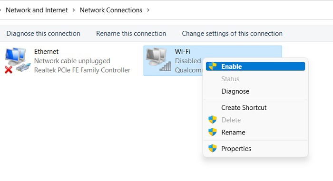Image resolution: width=333 pixels, height=181 pixels.
Task: Click the grayed Status menu entry
Action: [x=255, y=79]
